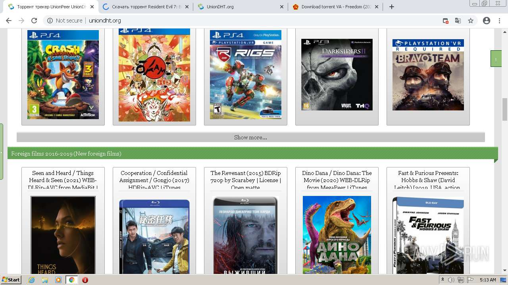Click the page vertical scrollbar thumb

[504, 109]
